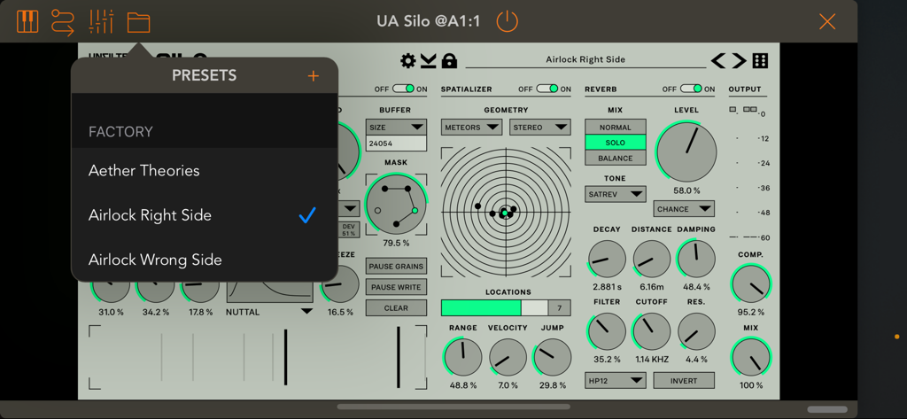907x419 pixels.
Task: Open the mixer faders icon
Action: pos(101,22)
